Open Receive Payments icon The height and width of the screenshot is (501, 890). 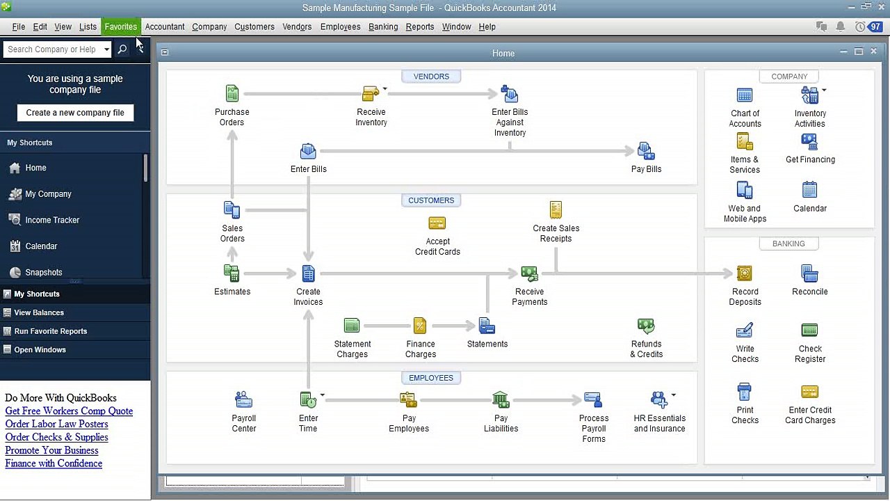(529, 273)
